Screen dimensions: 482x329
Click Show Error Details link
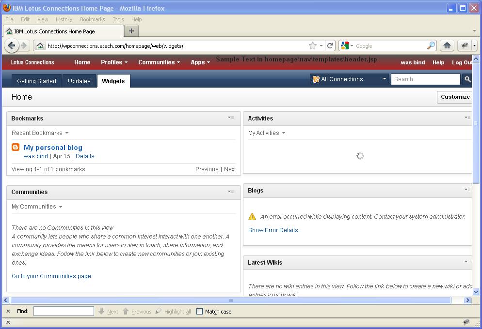tap(275, 230)
